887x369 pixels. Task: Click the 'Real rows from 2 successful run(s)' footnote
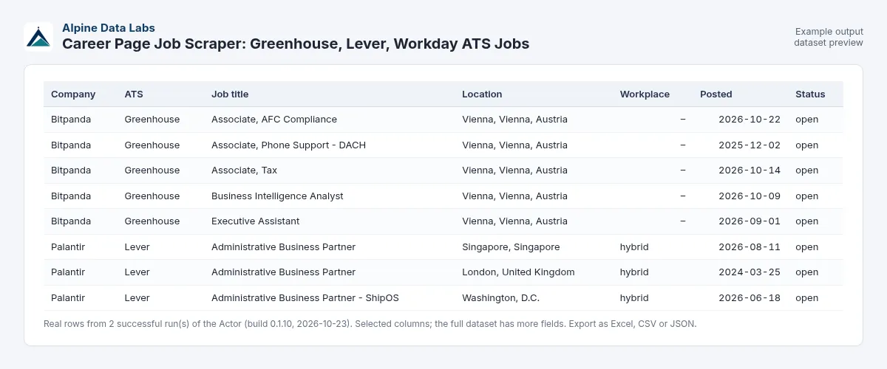(370, 324)
